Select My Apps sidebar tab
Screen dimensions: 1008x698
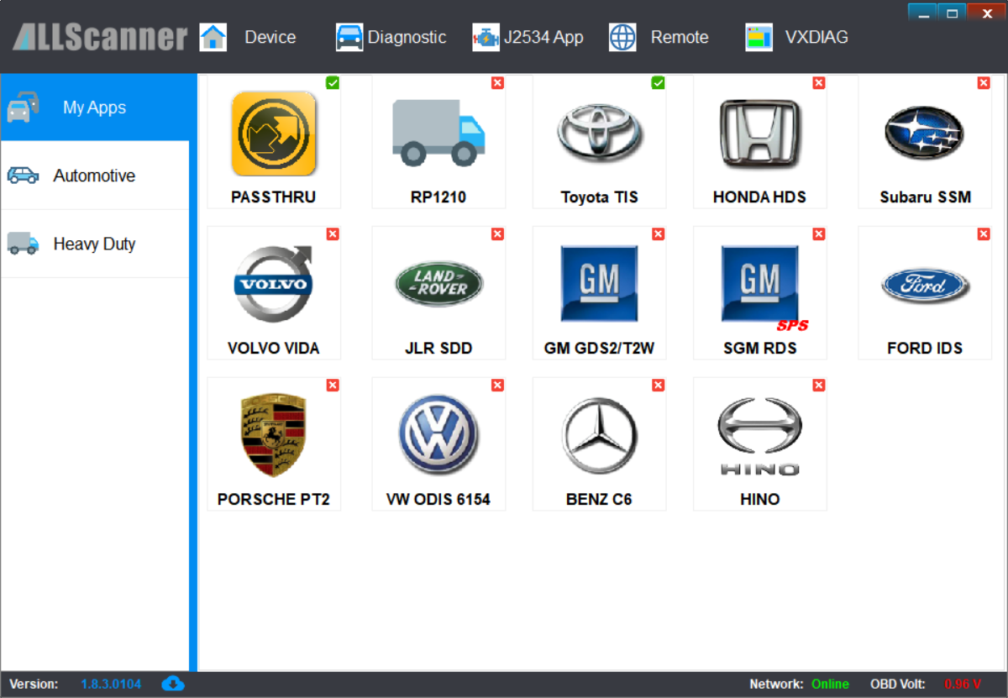click(x=95, y=108)
